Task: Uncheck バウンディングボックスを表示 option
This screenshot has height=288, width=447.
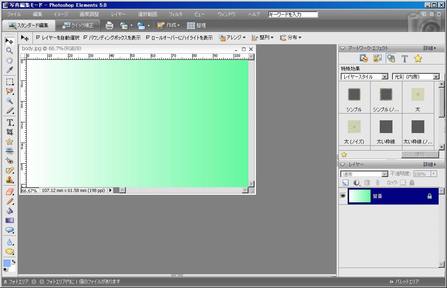Action: [x=86, y=38]
